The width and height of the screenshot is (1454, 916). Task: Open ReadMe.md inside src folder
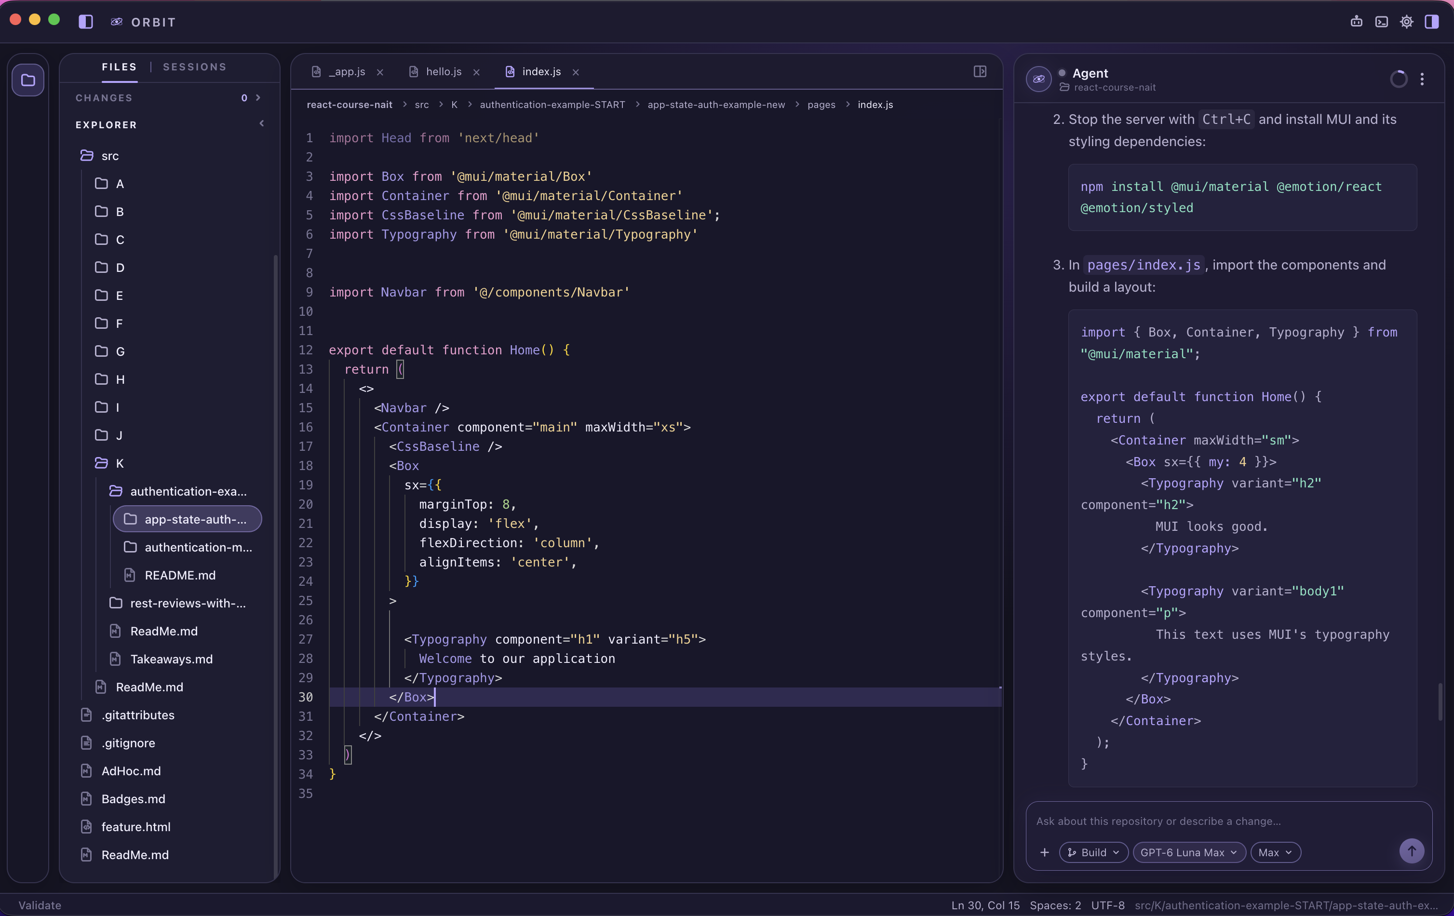[x=150, y=687]
